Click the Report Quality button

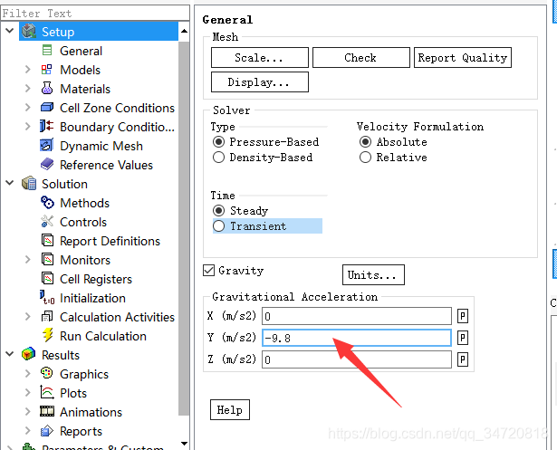pos(463,58)
